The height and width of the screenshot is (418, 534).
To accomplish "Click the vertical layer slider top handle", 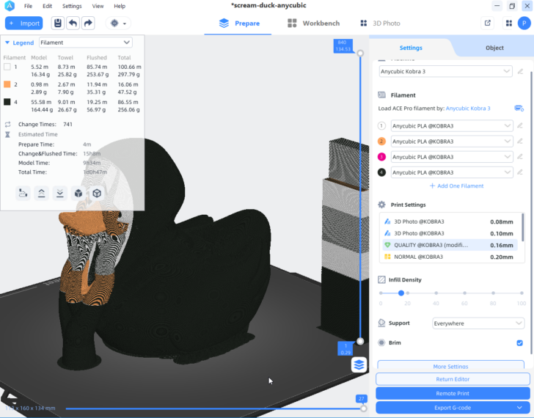I will tap(360, 53).
